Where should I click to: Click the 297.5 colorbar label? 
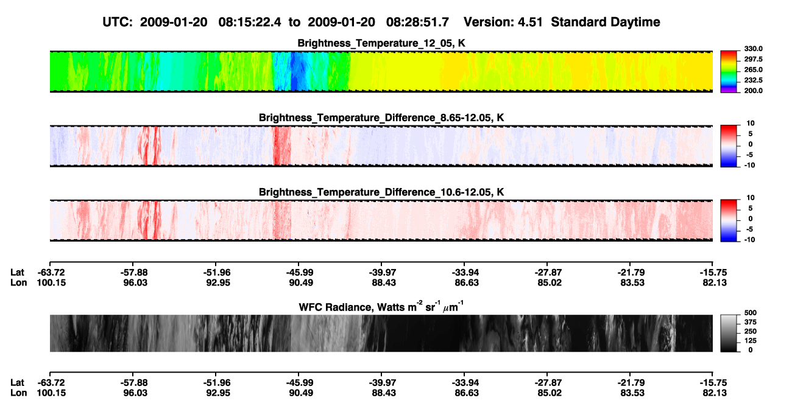point(753,59)
